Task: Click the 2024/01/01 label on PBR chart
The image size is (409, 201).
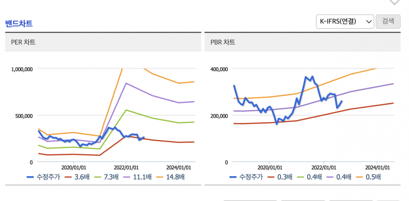Action: coord(377,167)
